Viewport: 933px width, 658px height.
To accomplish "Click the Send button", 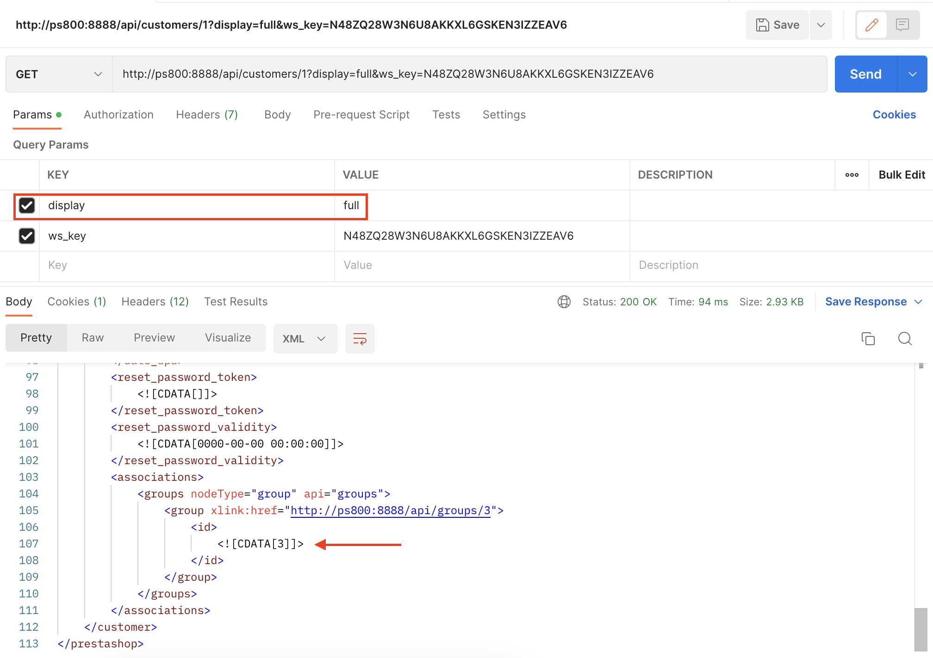I will (865, 74).
